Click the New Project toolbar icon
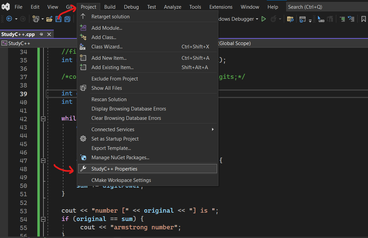Screen dimensions: 368x238 click(x=36, y=19)
